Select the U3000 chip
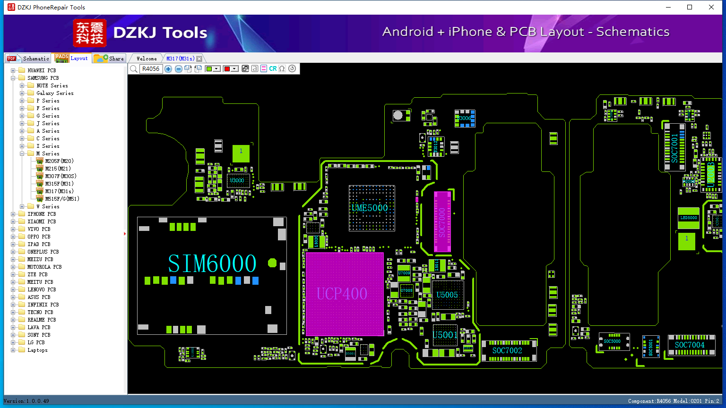726x408 pixels. click(x=238, y=180)
